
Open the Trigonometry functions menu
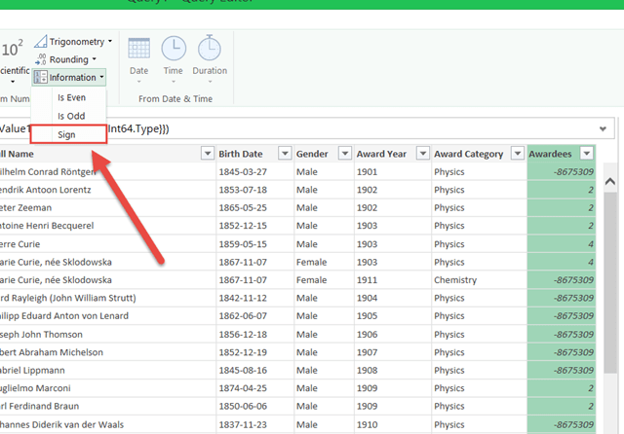74,42
